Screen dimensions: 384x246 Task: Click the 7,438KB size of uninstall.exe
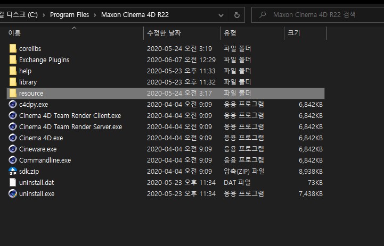tap(311, 194)
